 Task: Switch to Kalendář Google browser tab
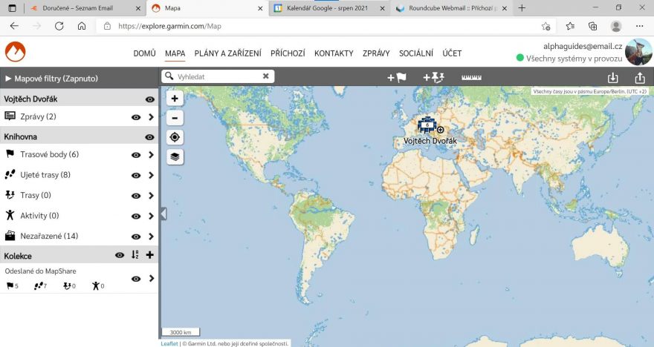(x=328, y=8)
